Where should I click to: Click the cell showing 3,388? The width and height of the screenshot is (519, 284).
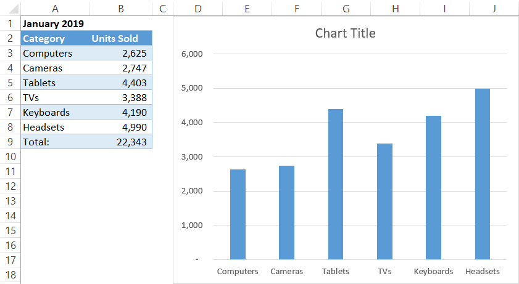[x=121, y=97]
